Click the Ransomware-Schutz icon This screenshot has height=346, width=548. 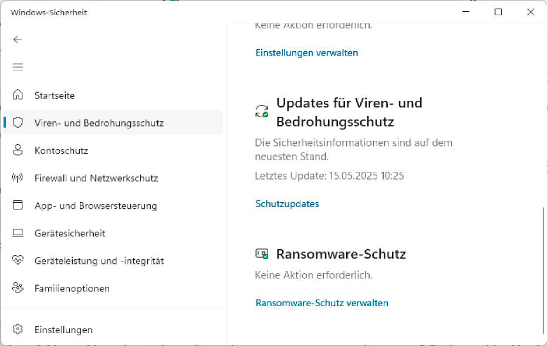point(262,254)
